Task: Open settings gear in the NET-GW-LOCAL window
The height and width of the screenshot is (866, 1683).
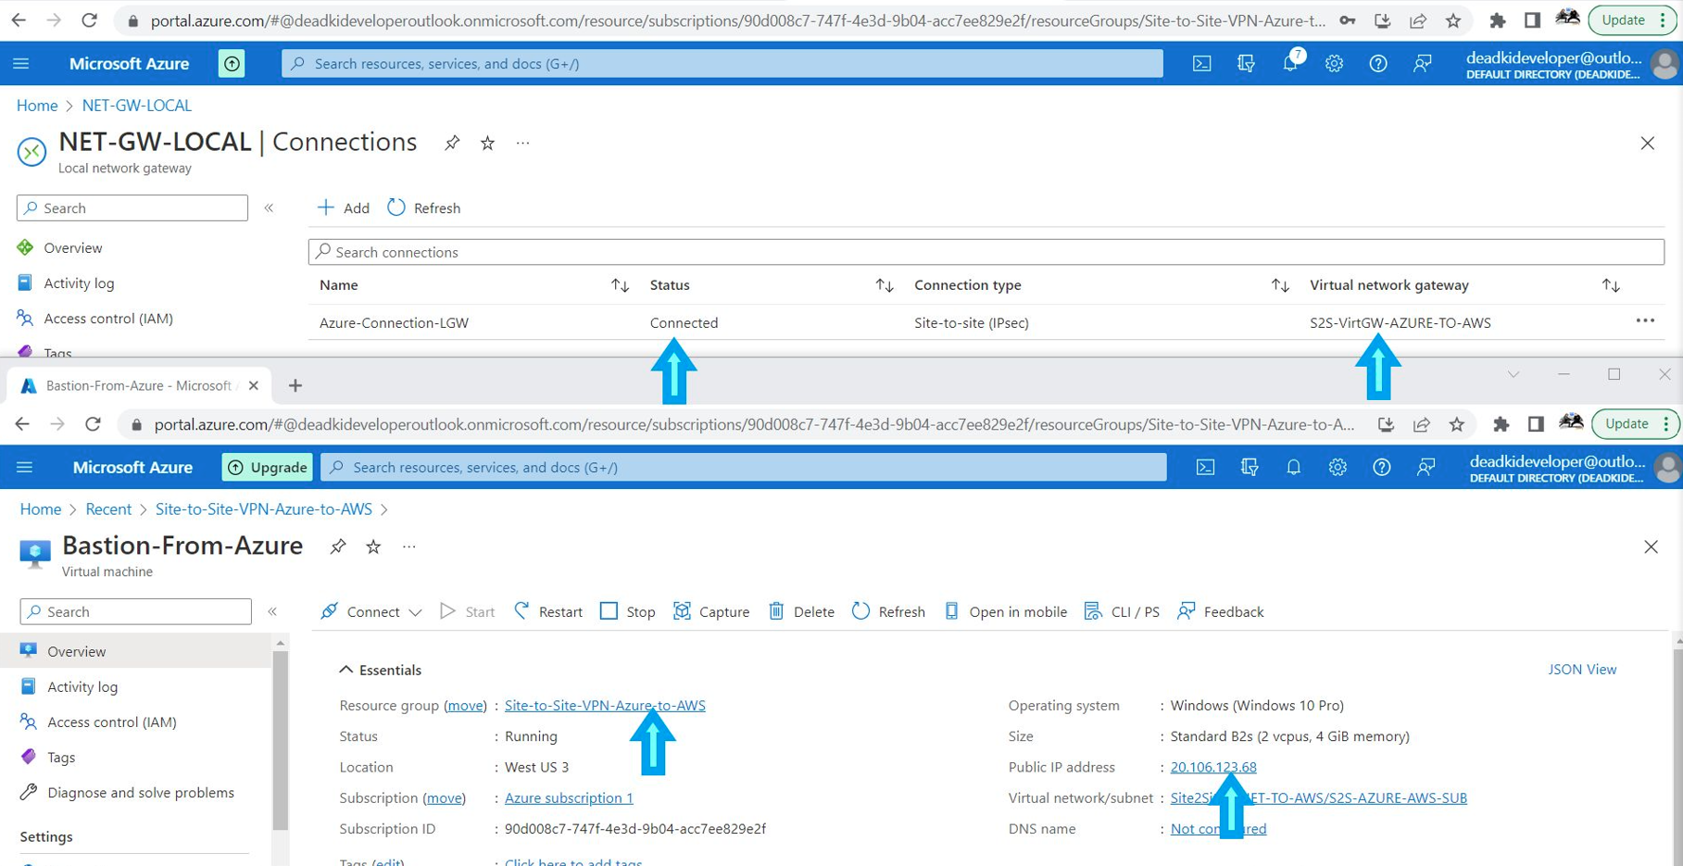Action: coord(1335,64)
